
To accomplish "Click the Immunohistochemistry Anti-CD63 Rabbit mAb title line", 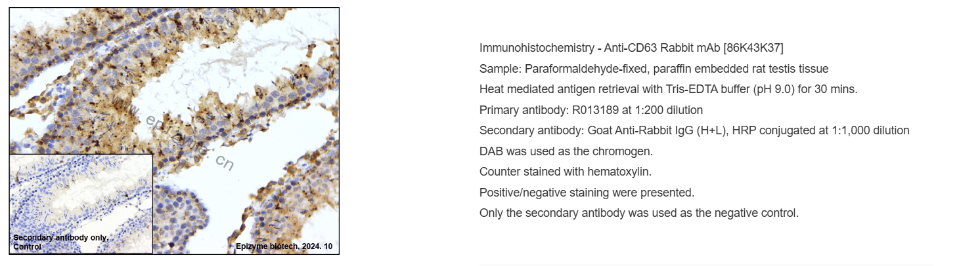I will (631, 48).
